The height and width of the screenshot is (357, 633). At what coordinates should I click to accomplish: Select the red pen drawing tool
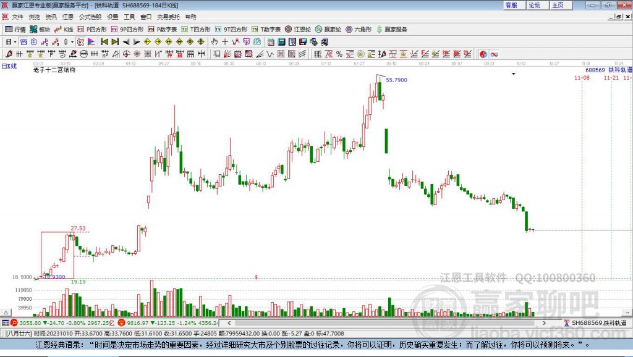[x=9, y=54]
